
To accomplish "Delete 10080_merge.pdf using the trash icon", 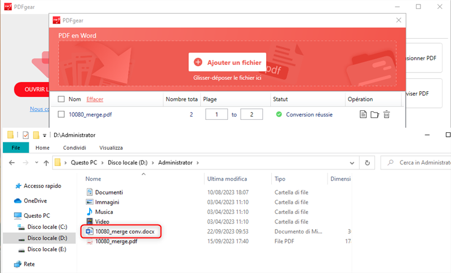I will pyautogui.click(x=387, y=115).
